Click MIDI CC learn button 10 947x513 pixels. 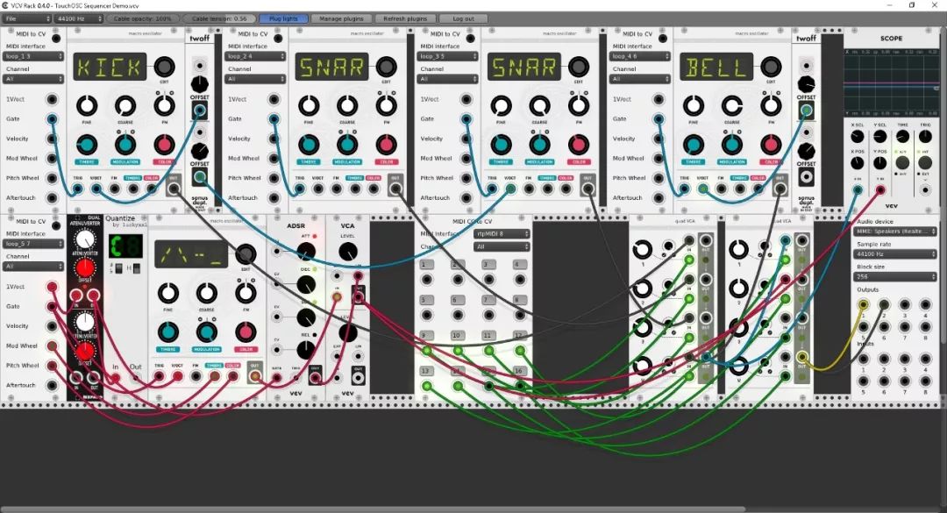coord(457,335)
